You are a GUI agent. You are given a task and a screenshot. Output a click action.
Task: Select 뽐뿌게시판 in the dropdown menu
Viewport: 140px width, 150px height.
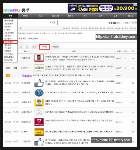click(x=9, y=21)
